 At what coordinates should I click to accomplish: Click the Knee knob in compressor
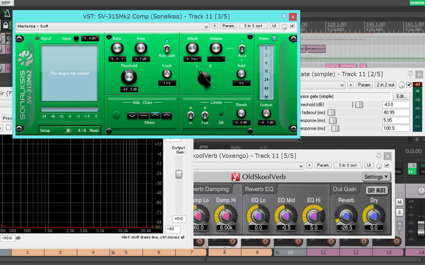click(141, 48)
